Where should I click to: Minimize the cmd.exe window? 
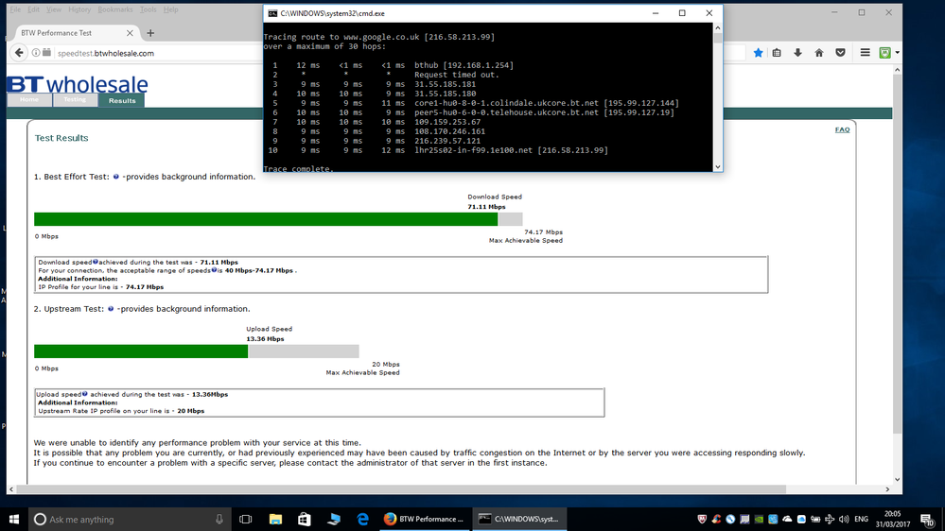click(656, 13)
